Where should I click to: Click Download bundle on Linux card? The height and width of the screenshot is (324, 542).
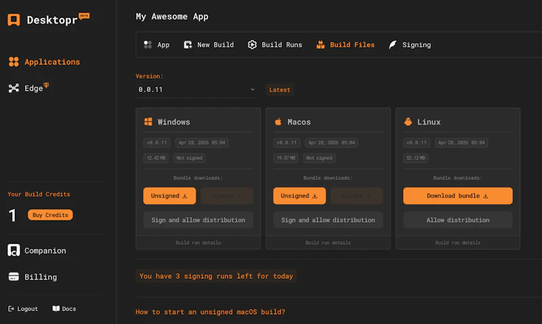point(458,195)
